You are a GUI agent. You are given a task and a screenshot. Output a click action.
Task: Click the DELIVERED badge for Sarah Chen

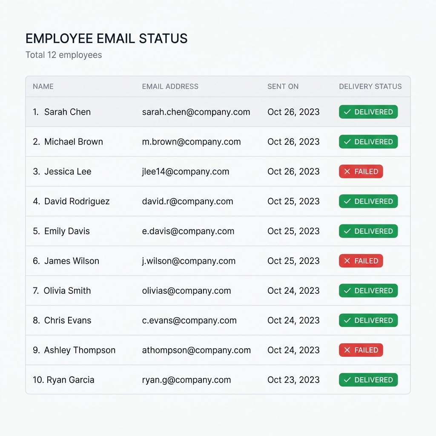(x=368, y=112)
